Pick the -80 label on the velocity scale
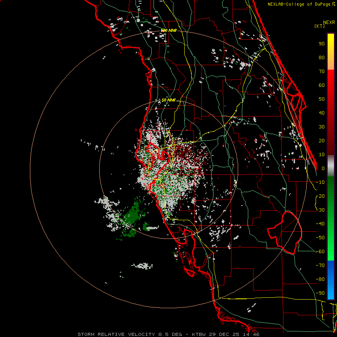Image resolution: width=337 pixels, height=337 pixels. [x=320, y=279]
